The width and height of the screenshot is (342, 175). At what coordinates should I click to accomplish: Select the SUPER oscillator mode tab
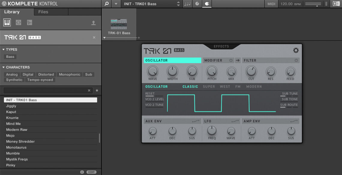click(209, 86)
